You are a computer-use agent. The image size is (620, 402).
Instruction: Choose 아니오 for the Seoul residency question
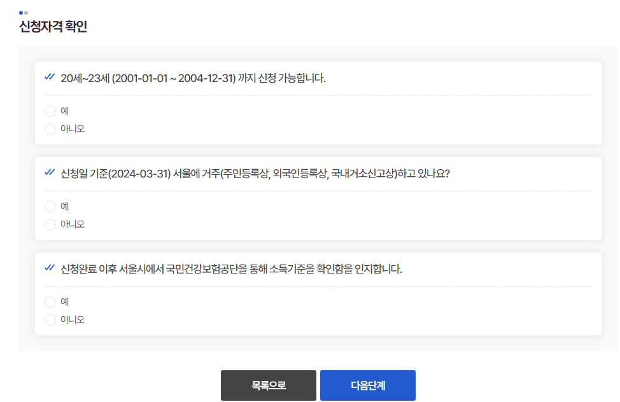(50, 224)
